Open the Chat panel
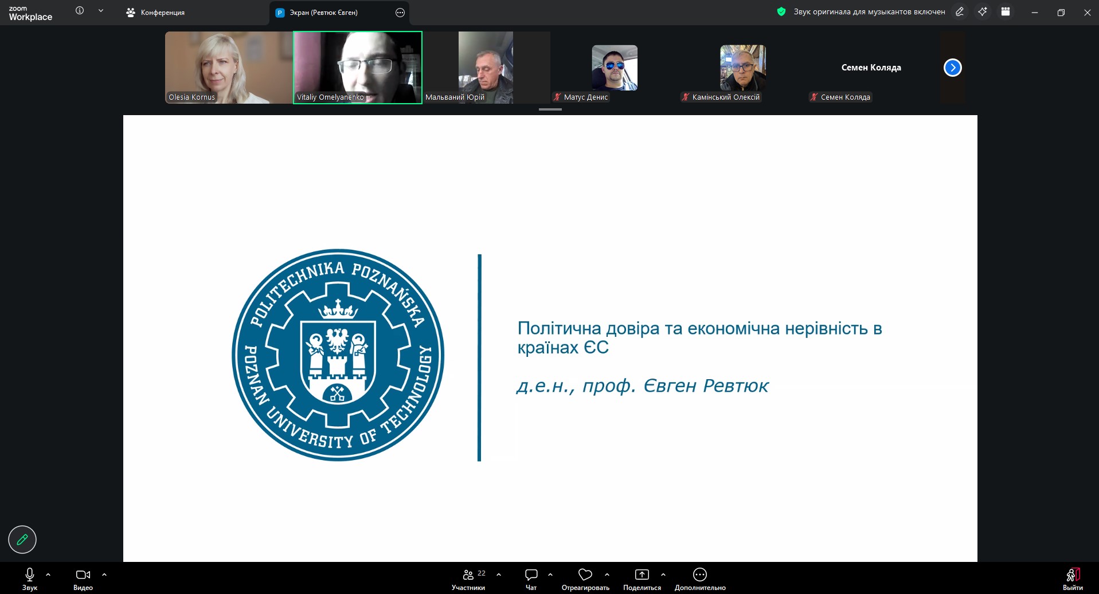Viewport: 1099px width, 594px height. (x=531, y=575)
